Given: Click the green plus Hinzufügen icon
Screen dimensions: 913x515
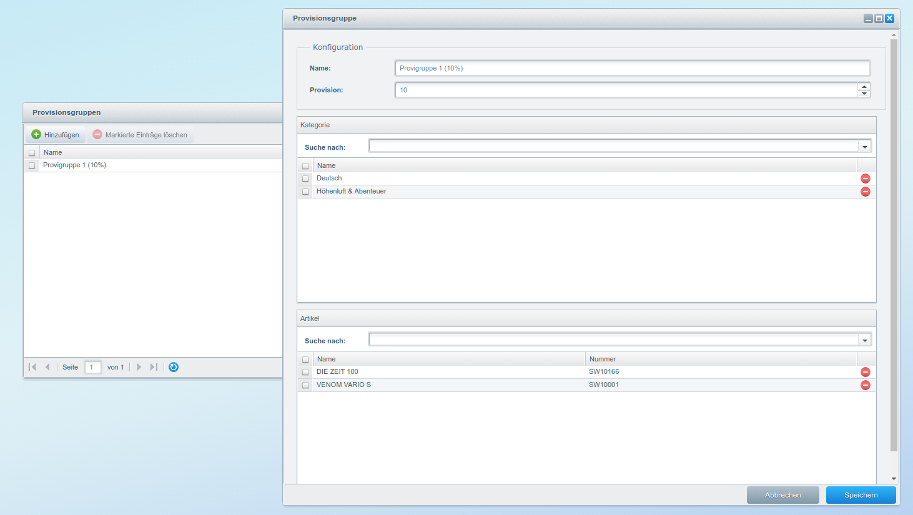Looking at the screenshot, I should (36, 134).
